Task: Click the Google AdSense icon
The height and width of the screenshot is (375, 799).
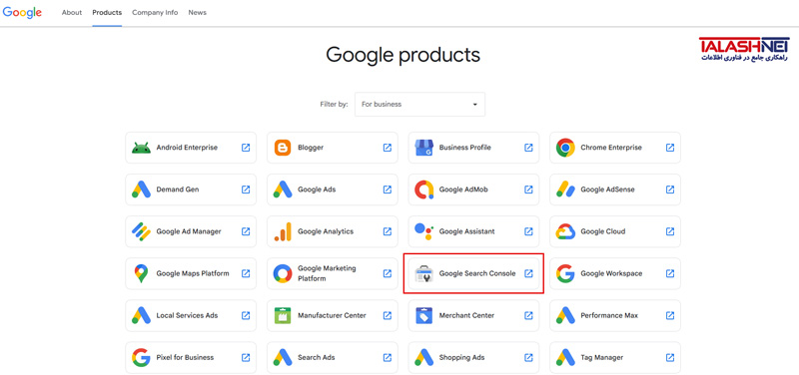Action: [565, 189]
